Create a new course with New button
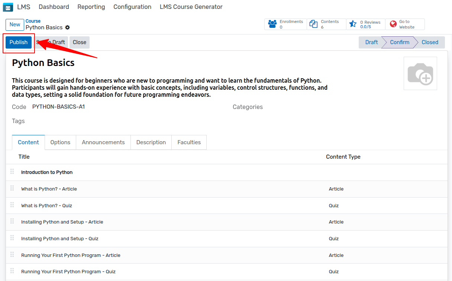452x281 pixels. pos(15,25)
